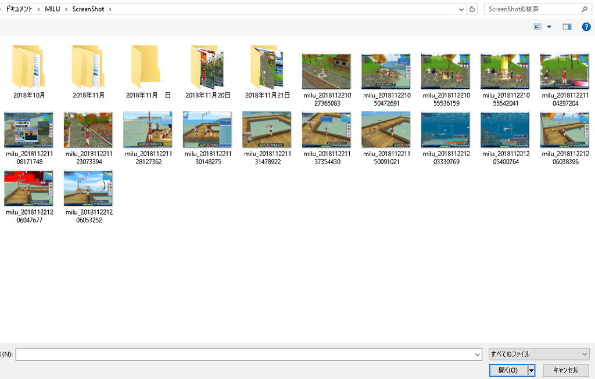Expand the view options dropdown arrow
Image resolution: width=595 pixels, height=379 pixels.
click(x=549, y=27)
